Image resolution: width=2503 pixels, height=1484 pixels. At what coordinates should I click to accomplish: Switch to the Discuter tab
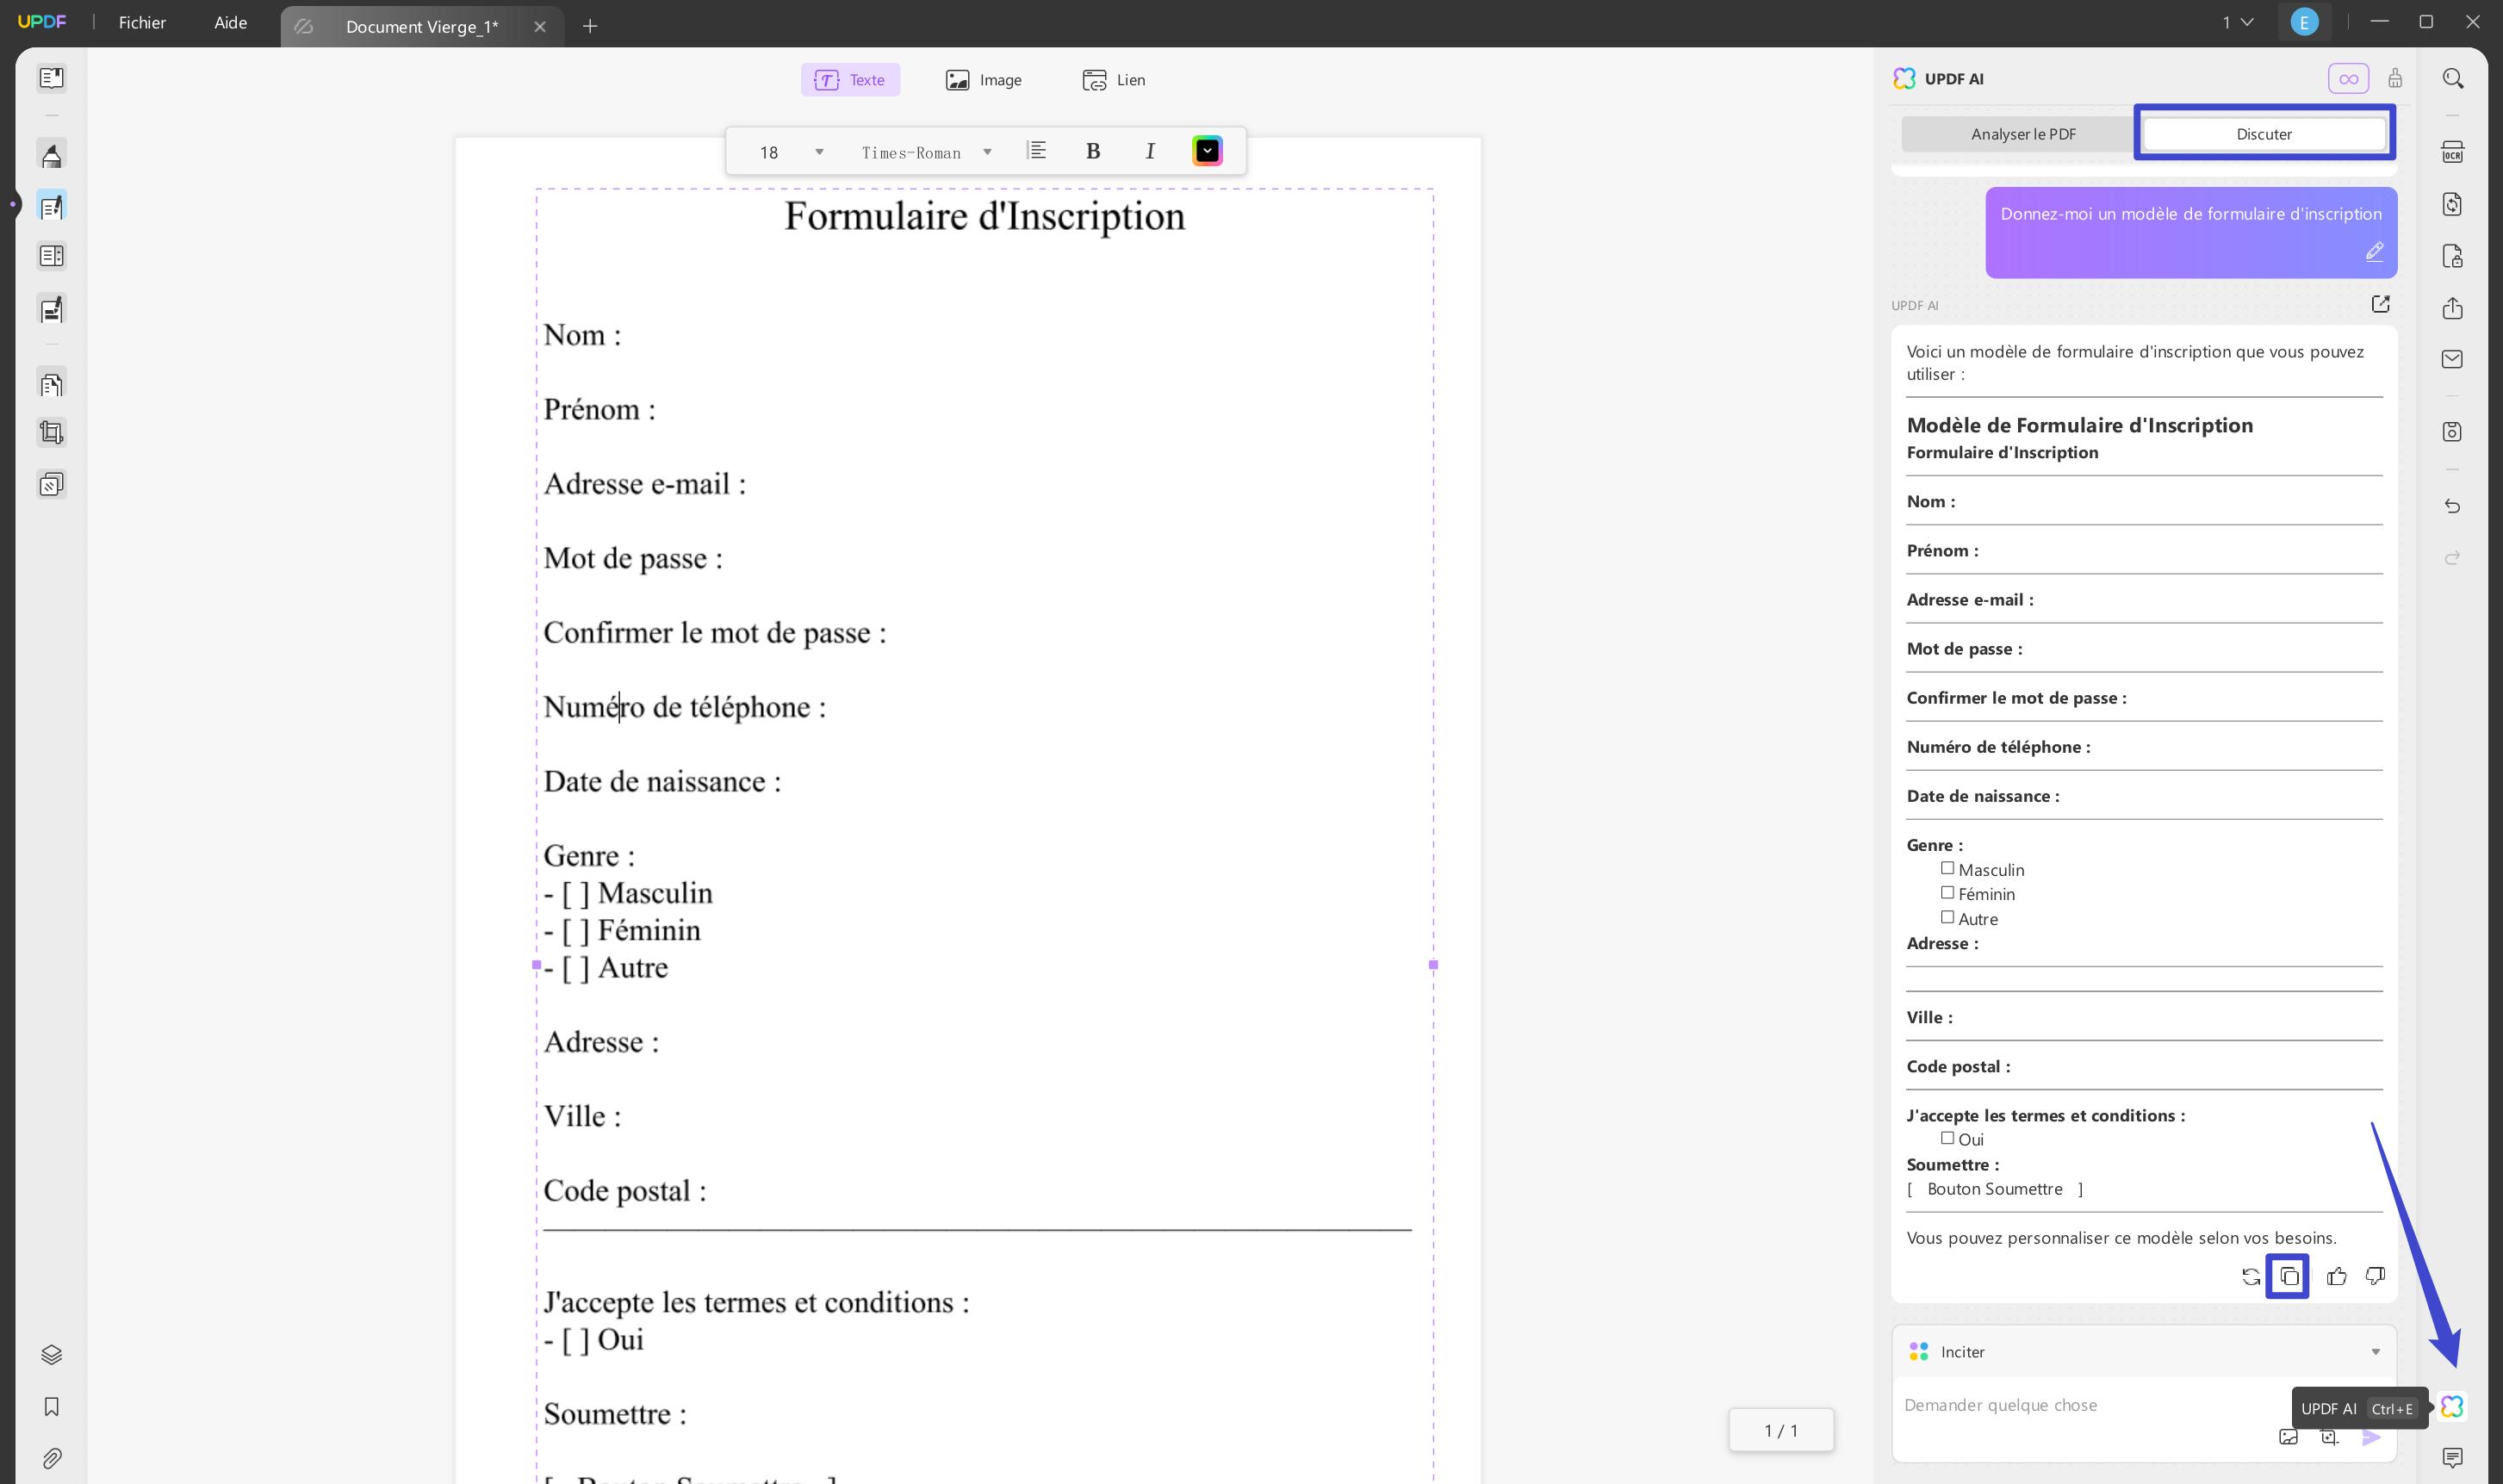pyautogui.click(x=2264, y=133)
